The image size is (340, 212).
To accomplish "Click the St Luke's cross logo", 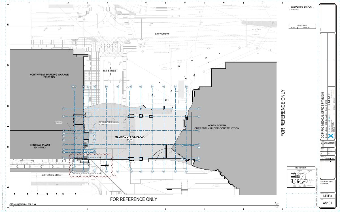I will click(322, 143).
